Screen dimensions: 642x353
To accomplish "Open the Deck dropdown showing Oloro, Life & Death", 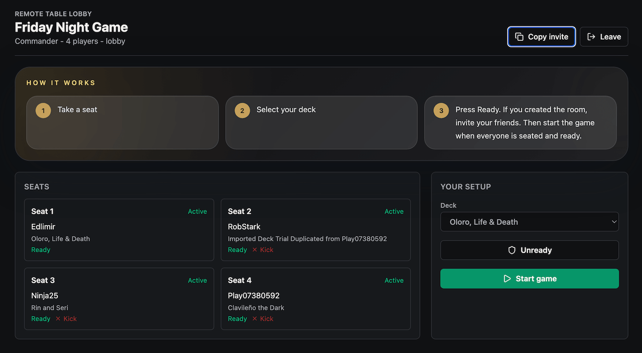I will [530, 222].
